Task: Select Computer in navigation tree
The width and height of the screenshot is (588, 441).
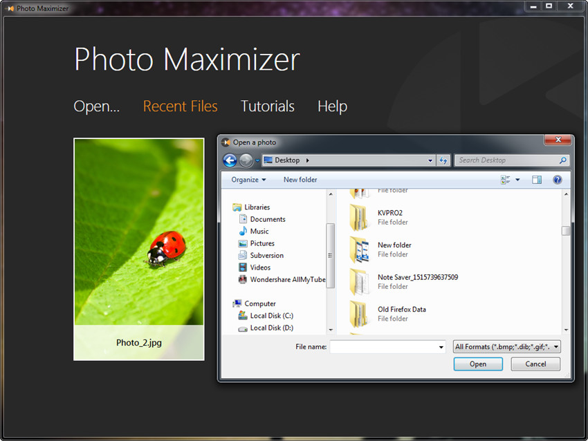Action: click(x=260, y=303)
